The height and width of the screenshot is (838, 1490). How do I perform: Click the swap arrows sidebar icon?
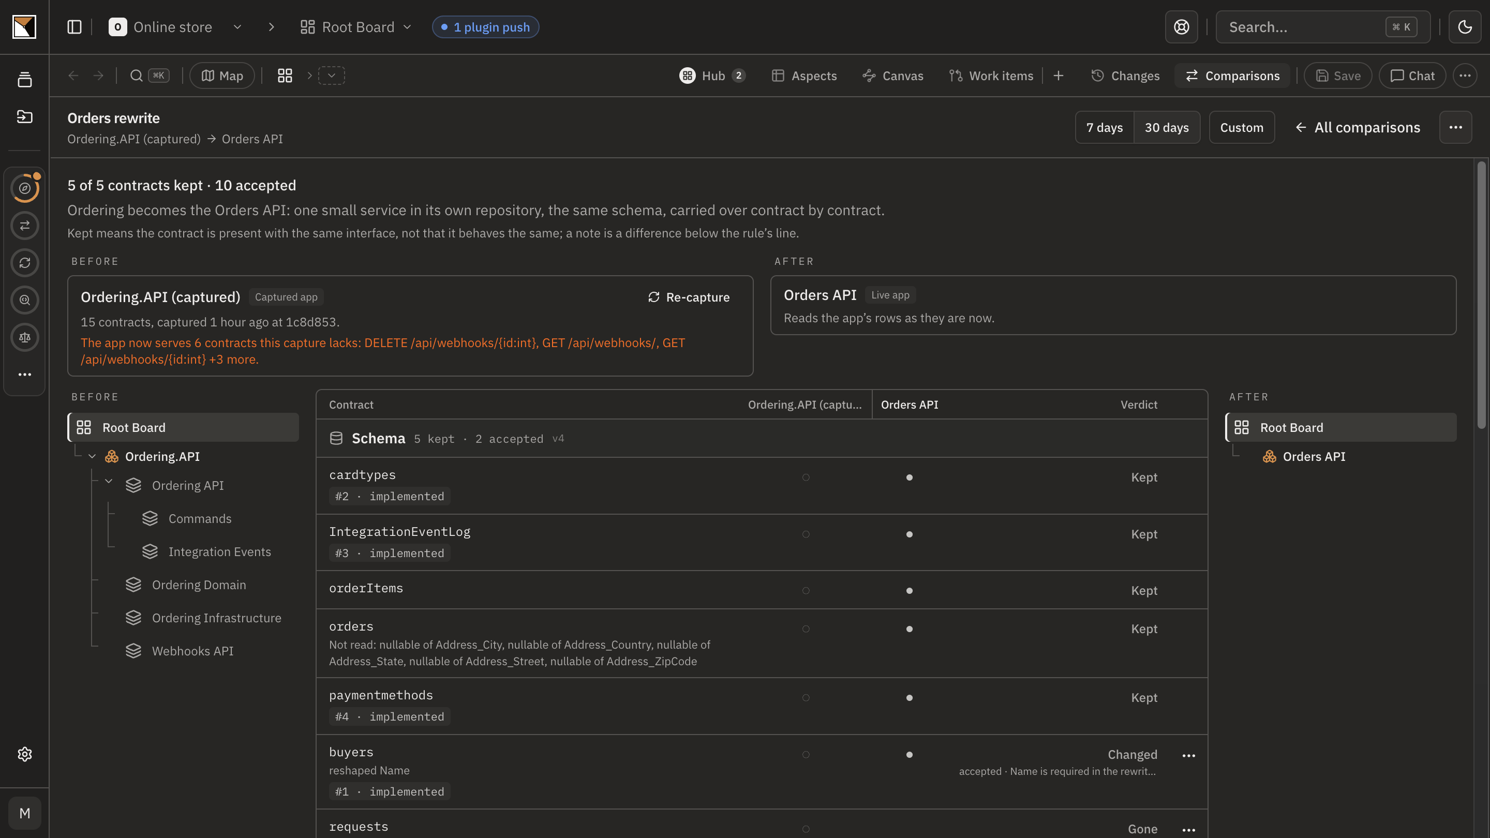point(24,226)
